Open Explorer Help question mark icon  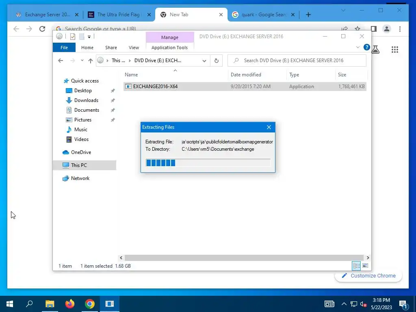click(367, 47)
